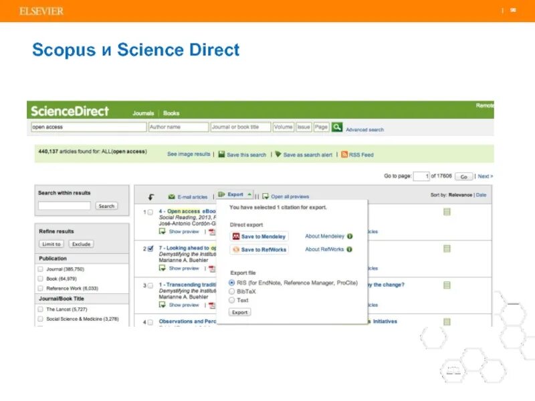The image size is (535, 401).
Task: Click the back arrow icon in results toolbar
Action: (x=151, y=196)
